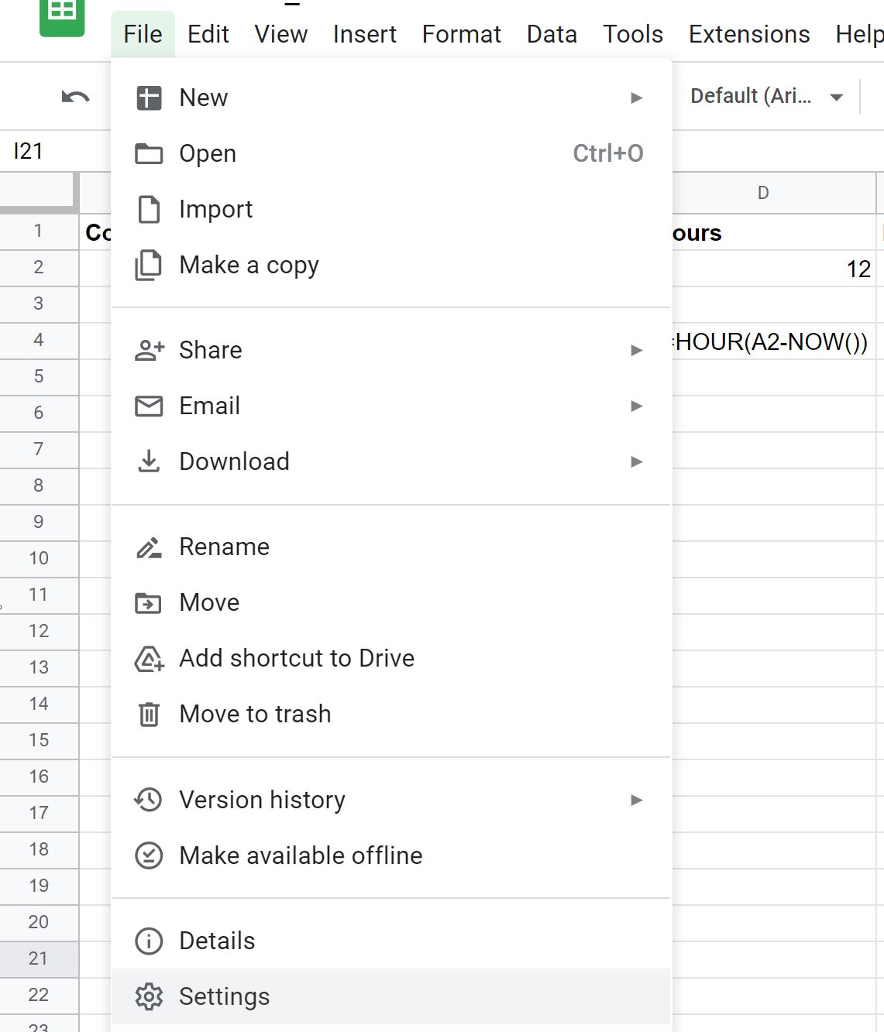
Task: Click the Move to trash bin icon
Action: [149, 713]
